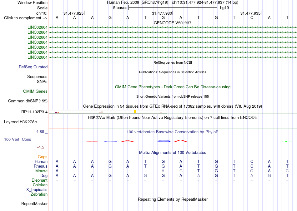Click the RefSeq Curated intron line
297x211 pixels.
[173, 67]
